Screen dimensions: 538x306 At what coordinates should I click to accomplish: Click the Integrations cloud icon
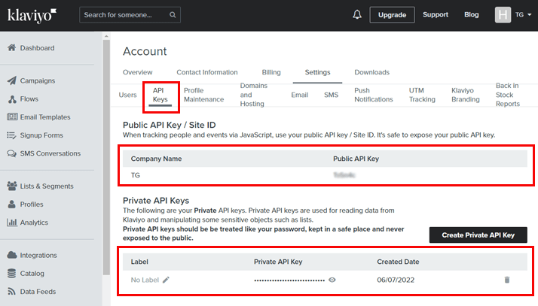coord(12,256)
